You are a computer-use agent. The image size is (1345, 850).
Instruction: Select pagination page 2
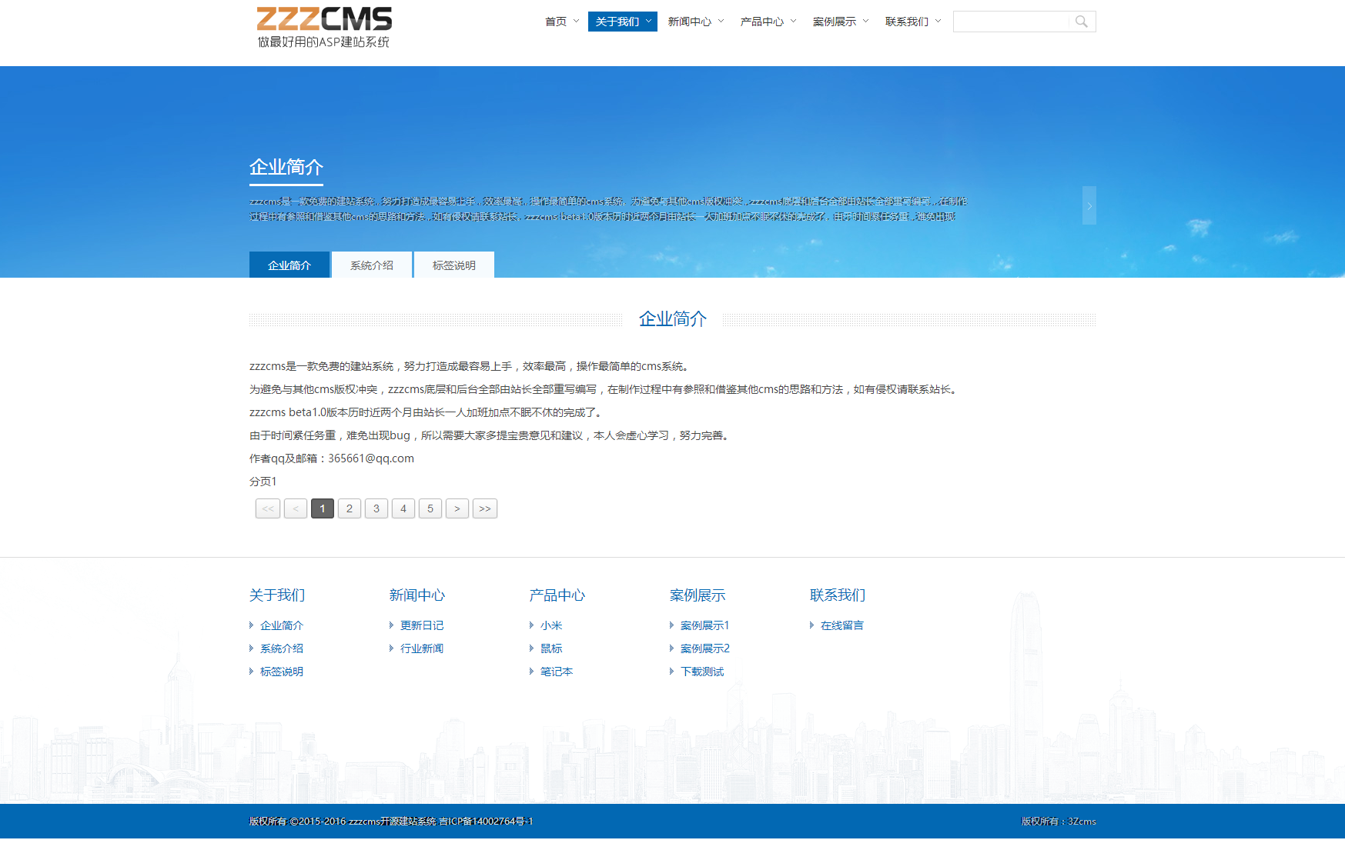tap(350, 508)
